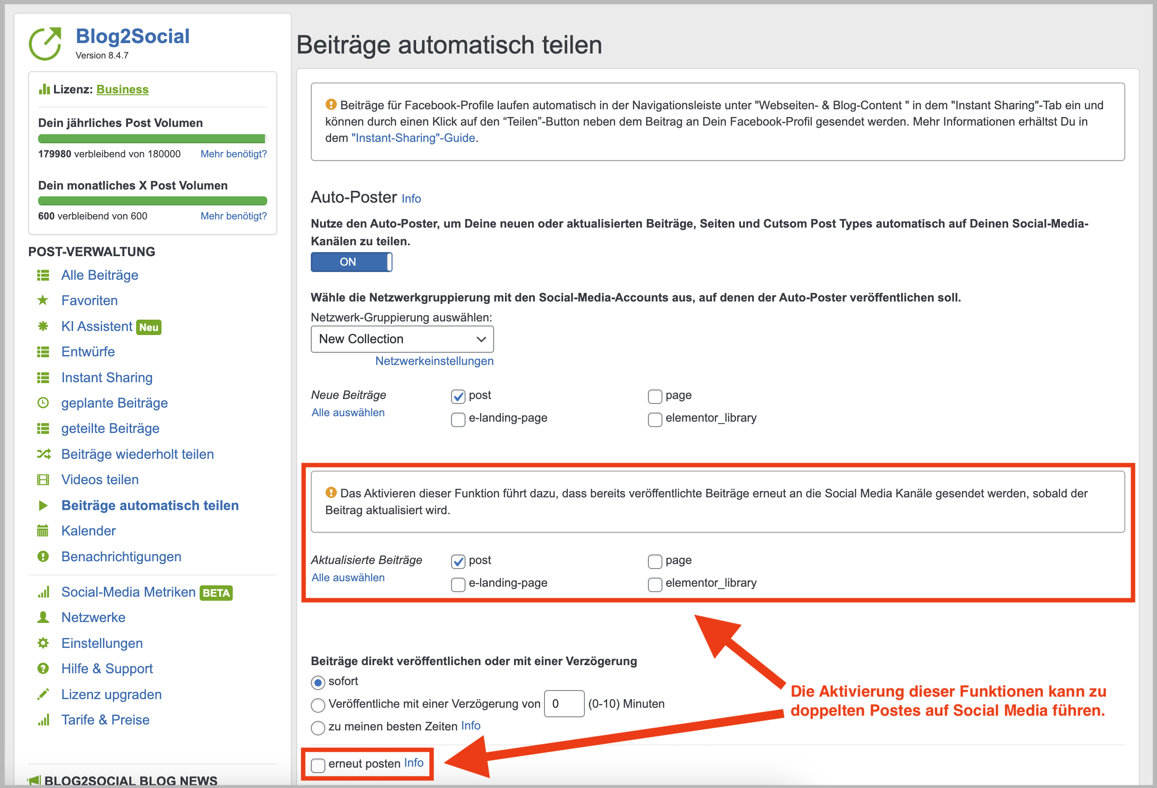Image resolution: width=1157 pixels, height=788 pixels.
Task: Click the Blog2Social logo icon
Action: pos(45,44)
